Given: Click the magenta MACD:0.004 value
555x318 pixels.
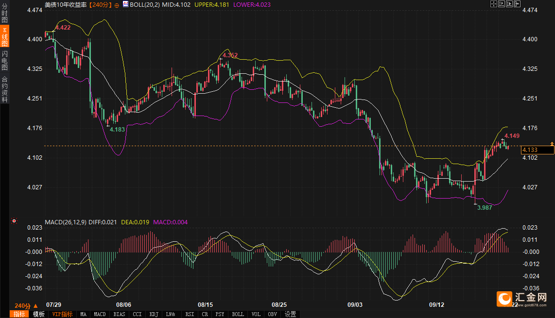Looking at the screenshot, I should (x=170, y=222).
